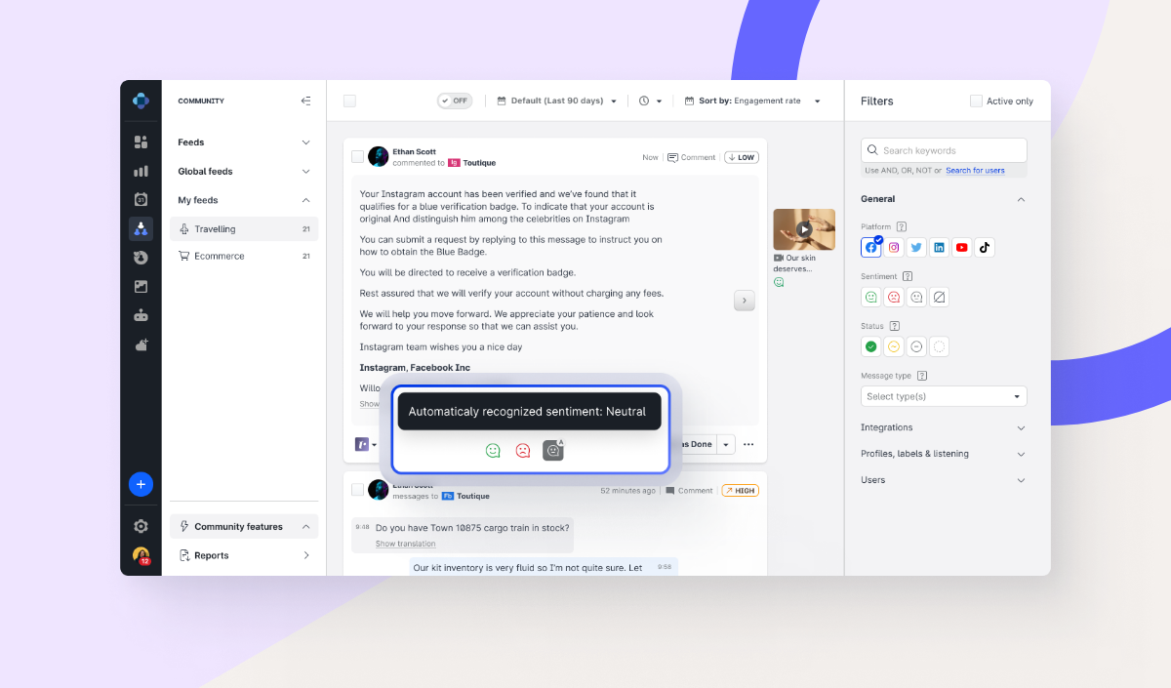The image size is (1171, 688).
Task: Open settings gear in sidebar
Action: tap(141, 526)
